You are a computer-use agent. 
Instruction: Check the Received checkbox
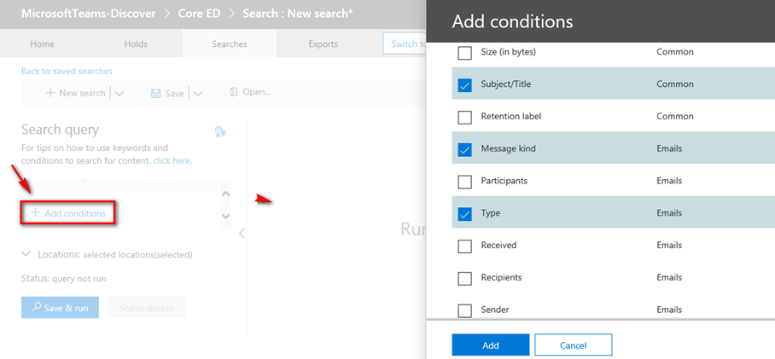(464, 246)
